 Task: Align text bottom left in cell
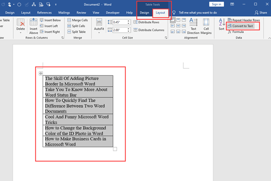(173, 31)
